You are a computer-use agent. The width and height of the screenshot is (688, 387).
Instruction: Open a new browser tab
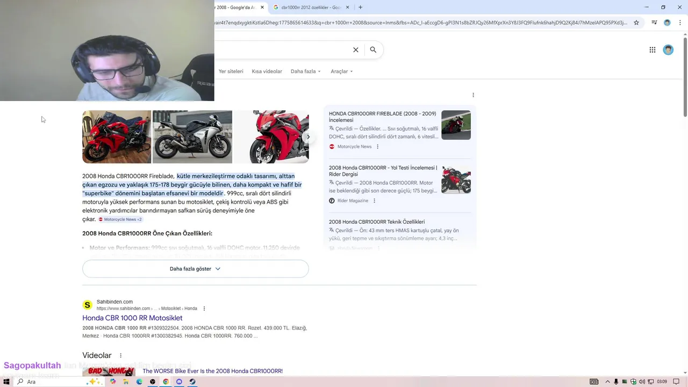coord(360,7)
